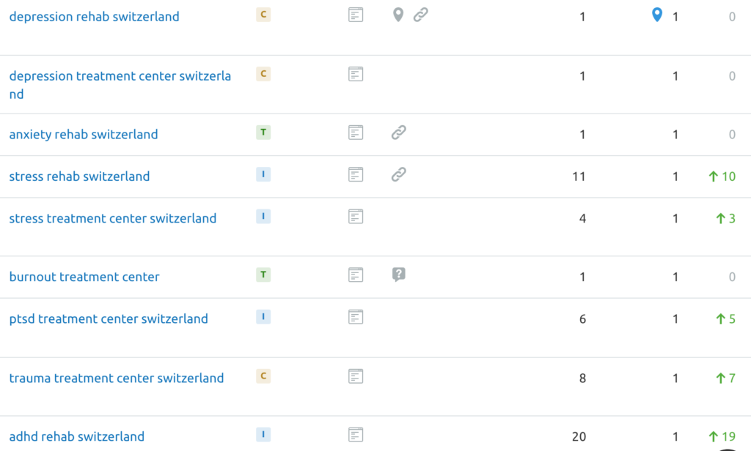Viewport: 751px width, 451px height.
Task: Click link icon in anxiety rehab switzerland row
Action: coord(398,133)
